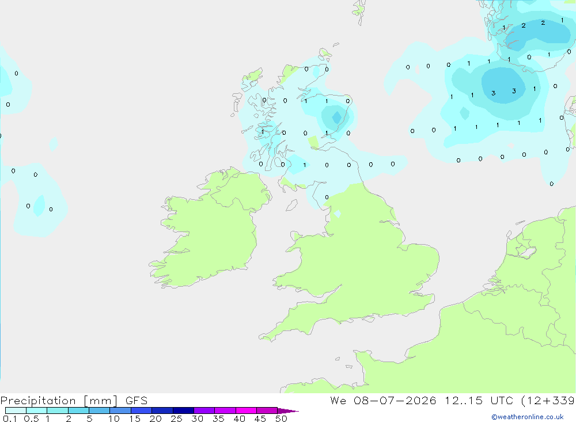Click the "12..15 UTC" time label

click(479, 400)
